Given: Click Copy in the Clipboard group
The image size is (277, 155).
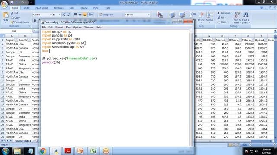Looking at the screenshot, I should click(x=15, y=18).
